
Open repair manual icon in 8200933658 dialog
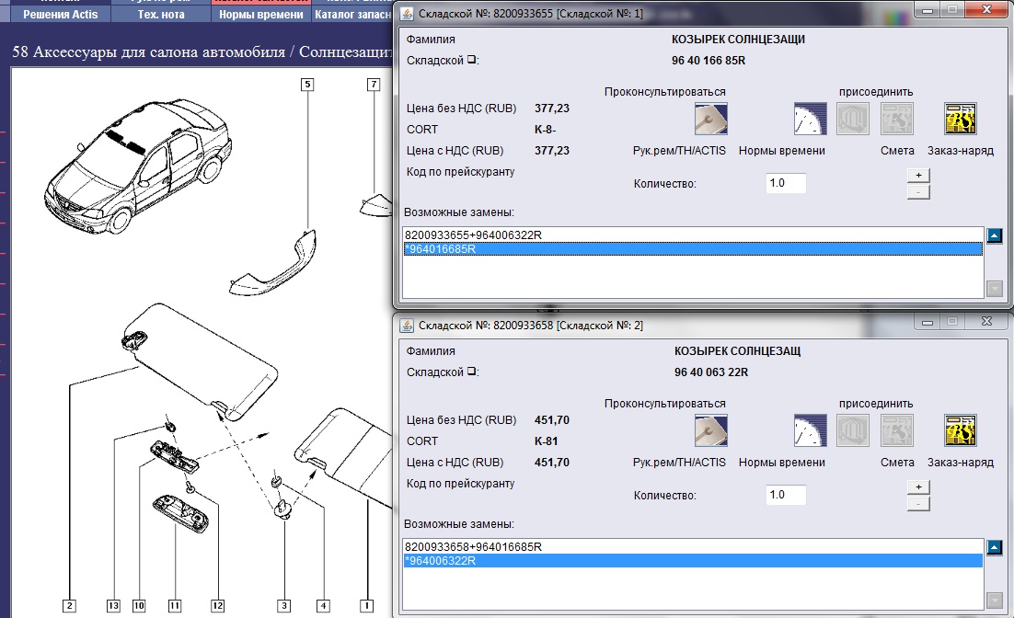tap(710, 430)
